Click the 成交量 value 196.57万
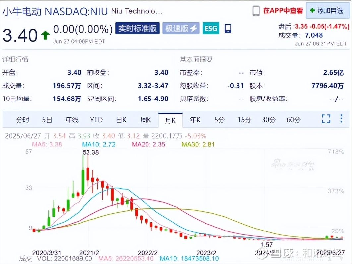 67,86
